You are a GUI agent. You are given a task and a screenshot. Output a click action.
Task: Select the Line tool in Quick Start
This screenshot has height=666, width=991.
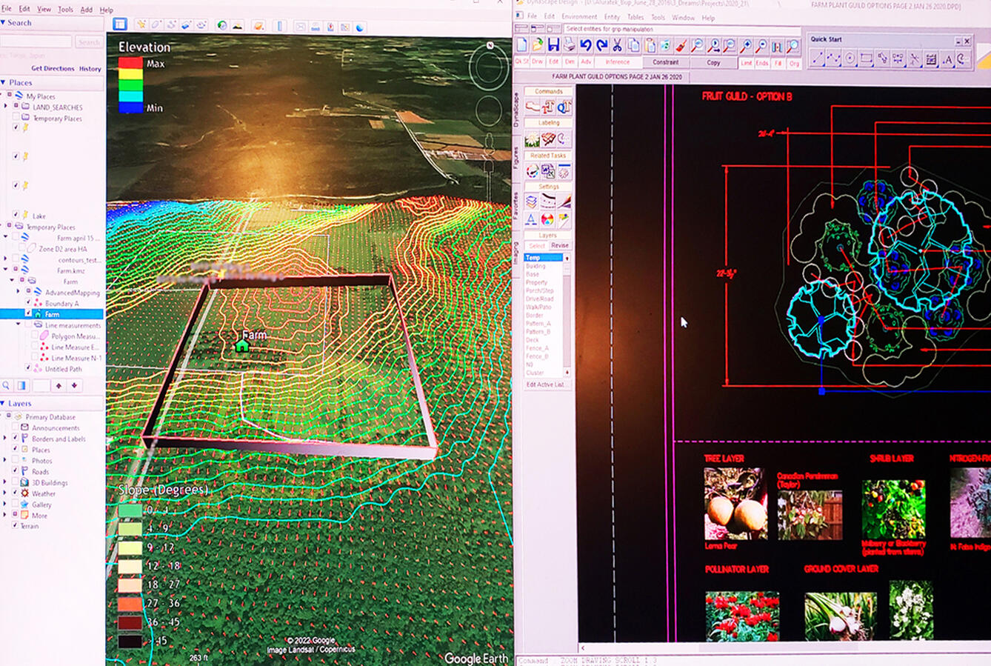pos(818,59)
